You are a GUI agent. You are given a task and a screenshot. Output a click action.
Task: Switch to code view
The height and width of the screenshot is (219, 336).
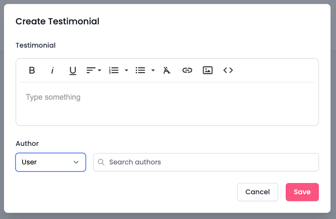pos(228,70)
